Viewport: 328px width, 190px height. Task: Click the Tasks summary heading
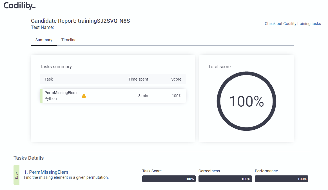[x=56, y=67]
